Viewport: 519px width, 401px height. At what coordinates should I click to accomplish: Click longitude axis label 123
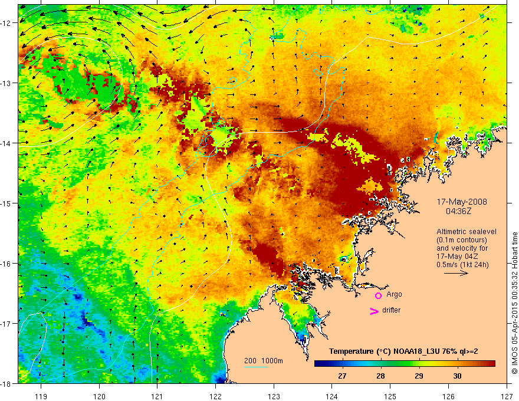(x=274, y=396)
